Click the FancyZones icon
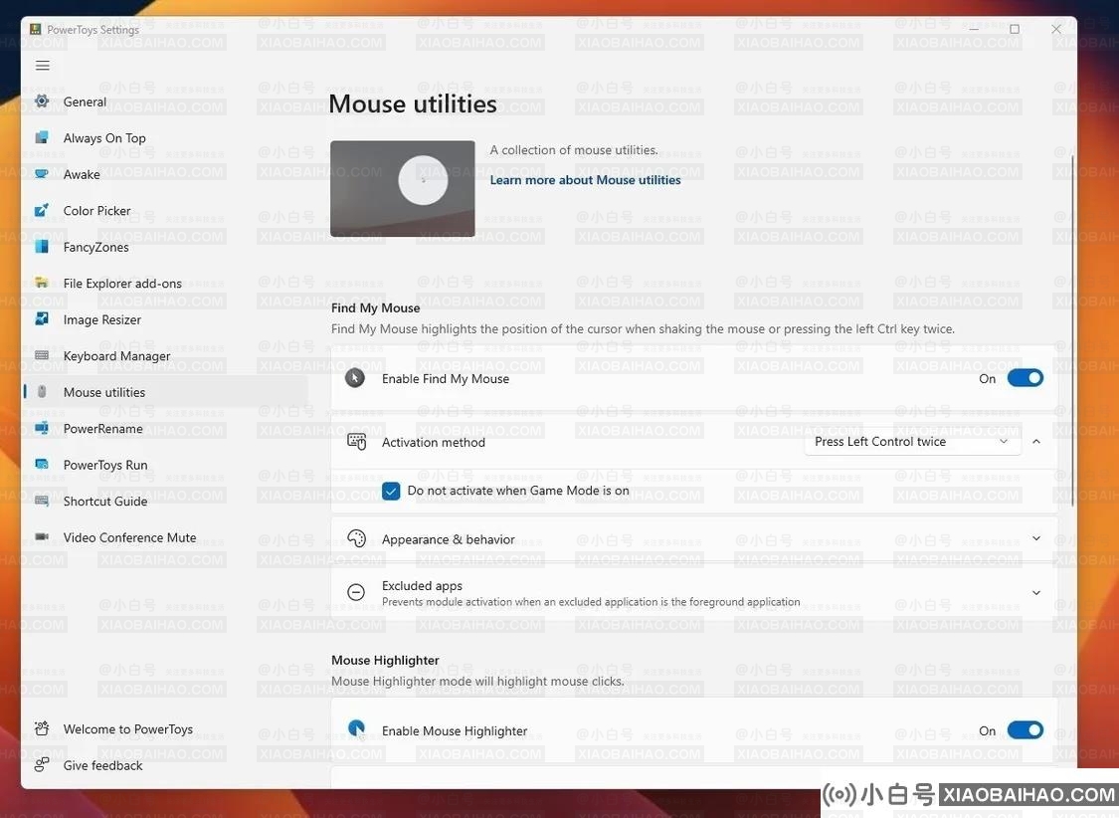 coord(42,246)
